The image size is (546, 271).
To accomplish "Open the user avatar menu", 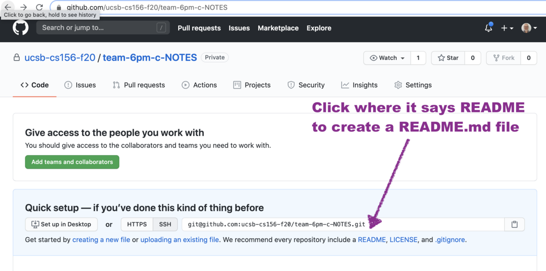I will pos(529,28).
